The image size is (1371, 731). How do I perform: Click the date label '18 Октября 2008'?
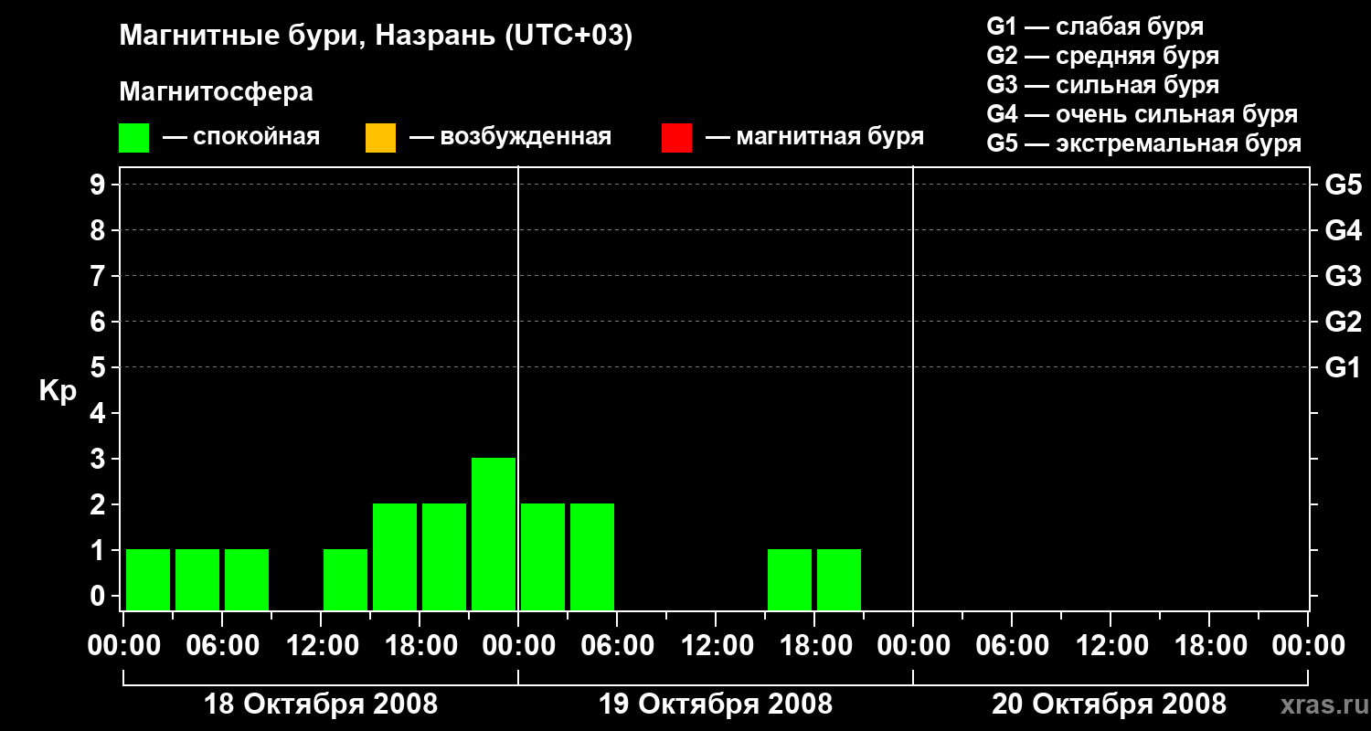click(321, 705)
